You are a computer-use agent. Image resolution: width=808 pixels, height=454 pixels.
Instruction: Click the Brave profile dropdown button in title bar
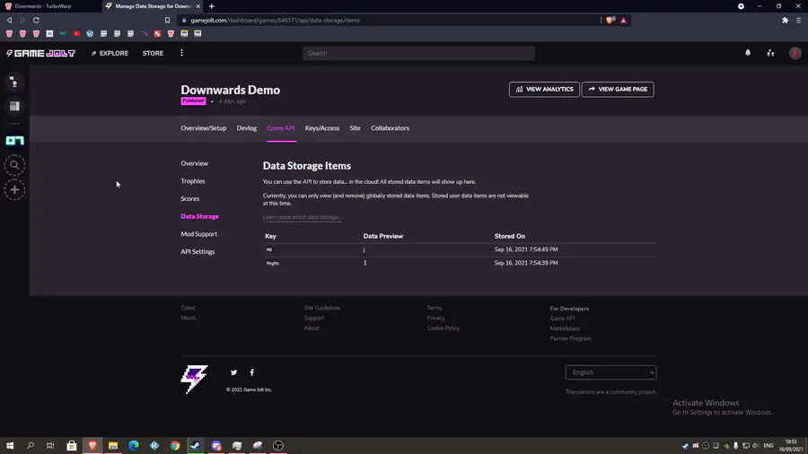point(741,6)
